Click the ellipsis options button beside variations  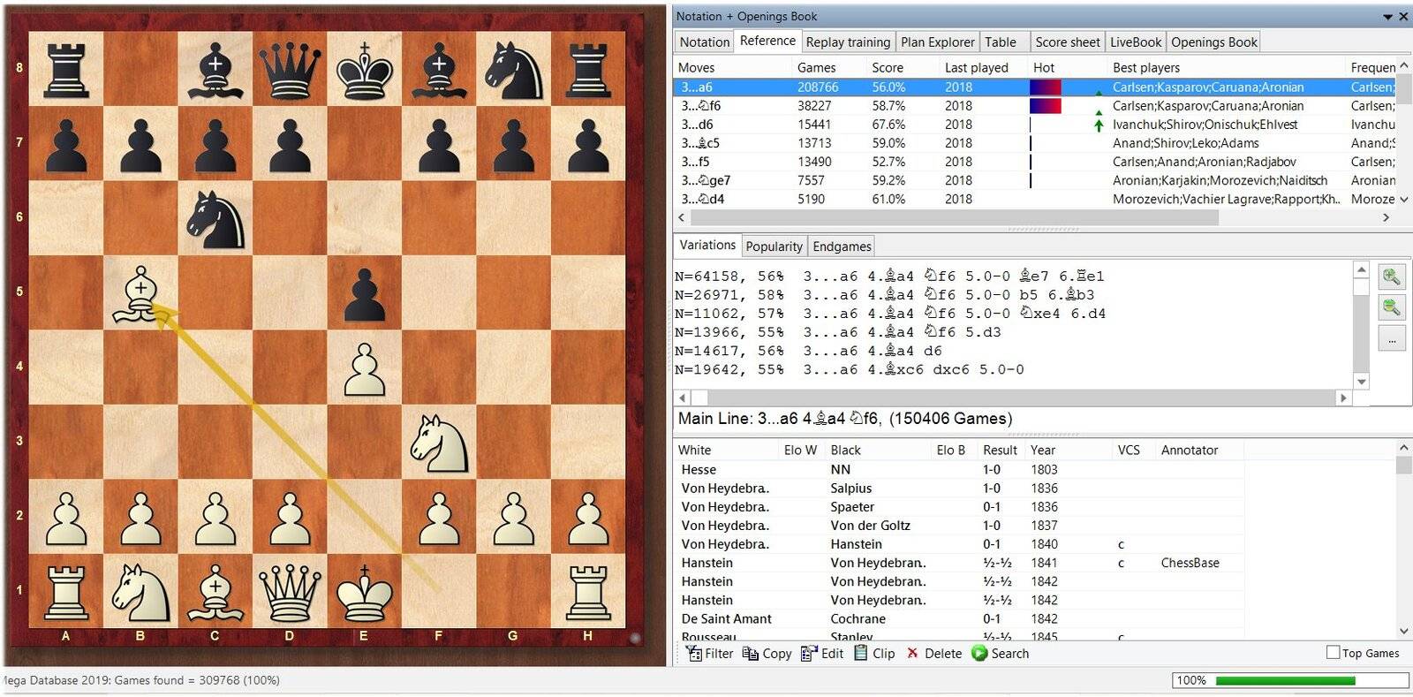click(x=1392, y=338)
